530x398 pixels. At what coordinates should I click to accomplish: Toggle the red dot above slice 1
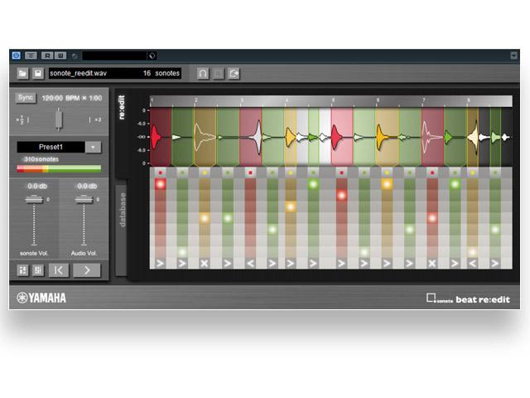tap(160, 173)
